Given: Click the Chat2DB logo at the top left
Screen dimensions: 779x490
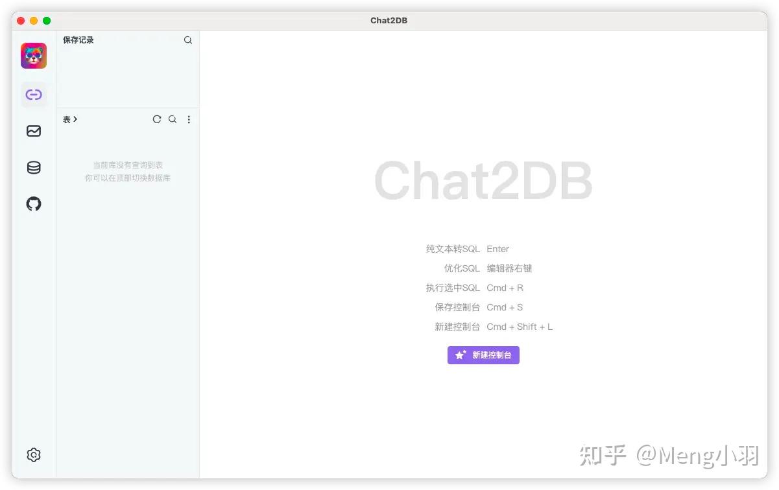Looking at the screenshot, I should click(x=34, y=56).
